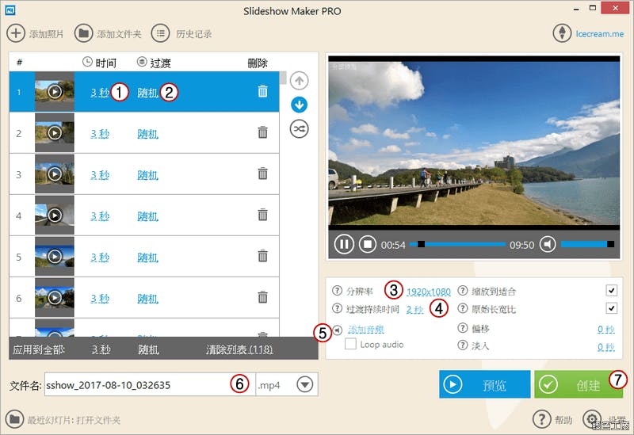Change the 淡入 fade-in value
634x435 pixels.
click(x=606, y=347)
